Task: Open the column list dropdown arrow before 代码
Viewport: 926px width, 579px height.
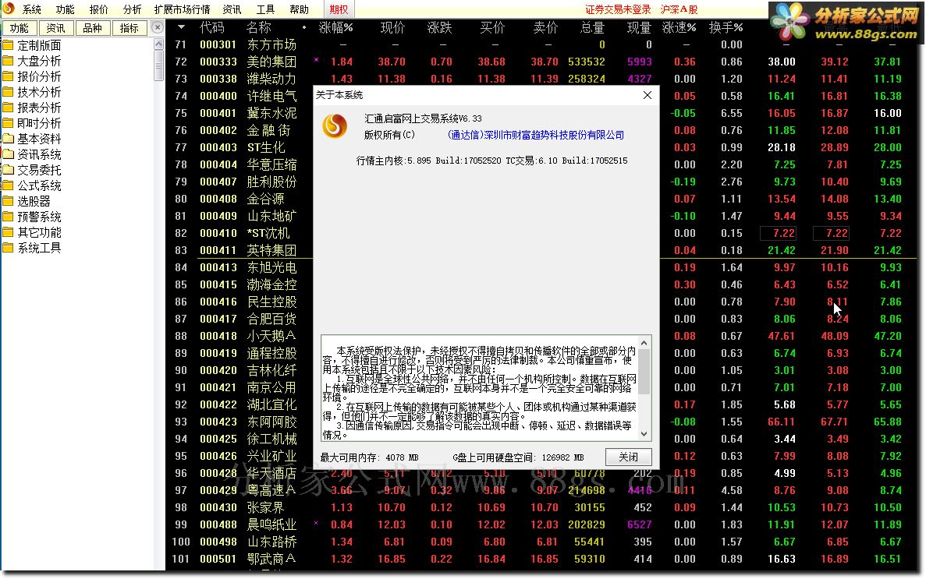Action: pos(181,27)
